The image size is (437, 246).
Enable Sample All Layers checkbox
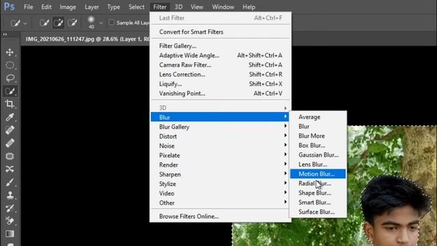click(x=111, y=23)
